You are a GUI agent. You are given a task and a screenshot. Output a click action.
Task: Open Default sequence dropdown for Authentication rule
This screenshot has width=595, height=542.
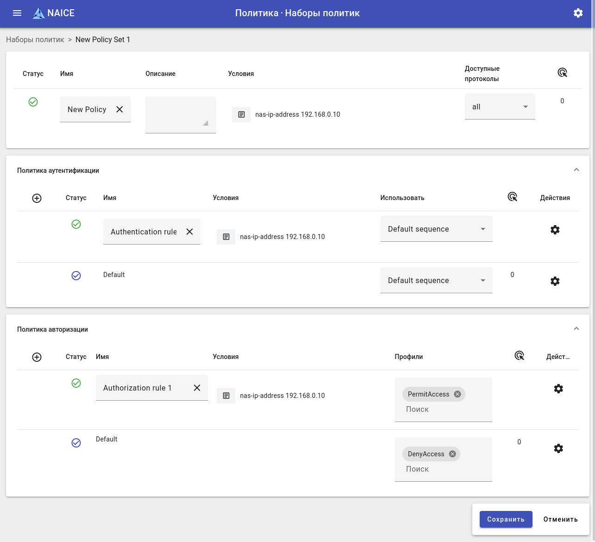pyautogui.click(x=436, y=229)
